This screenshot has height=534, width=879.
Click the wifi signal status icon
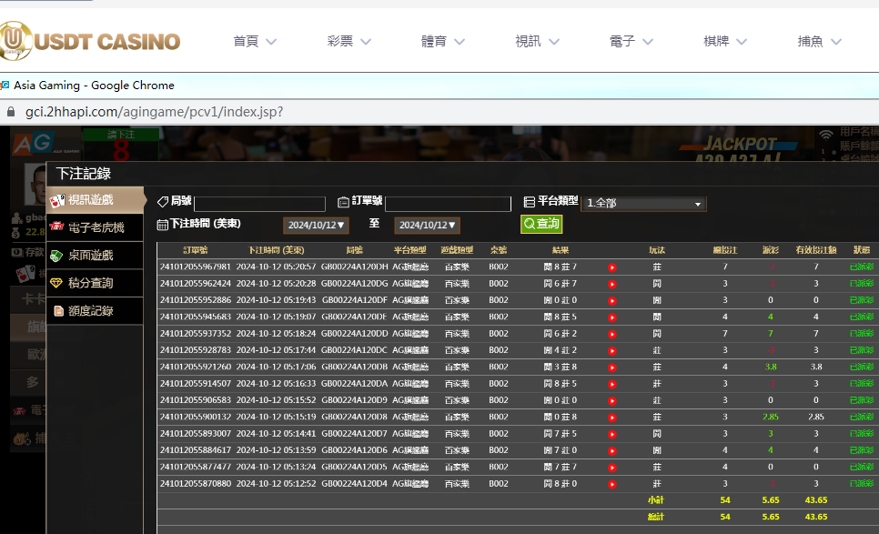click(826, 136)
